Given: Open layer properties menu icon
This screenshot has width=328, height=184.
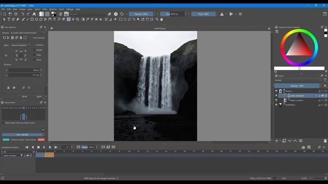Looking at the screenshot, I should pos(301,141).
